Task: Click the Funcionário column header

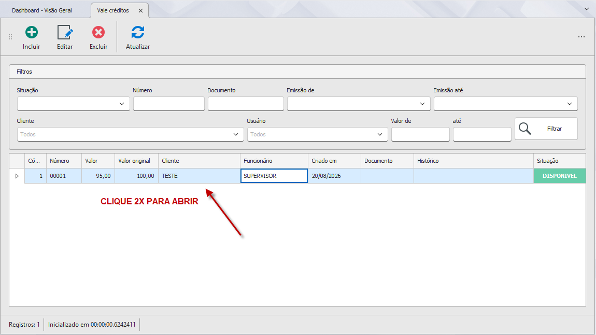Action: [274, 161]
